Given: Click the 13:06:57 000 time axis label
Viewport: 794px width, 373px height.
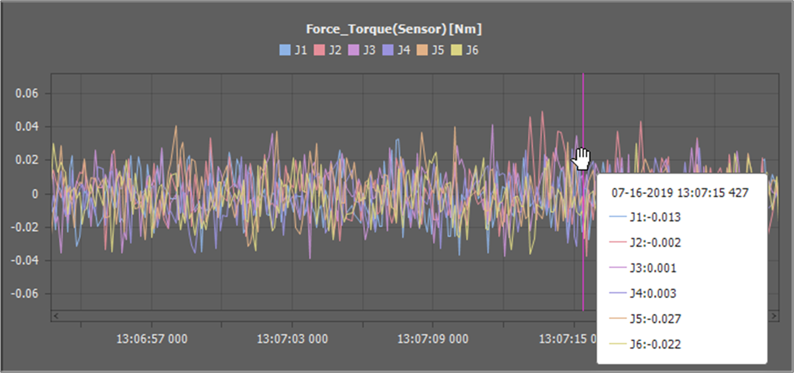Looking at the screenshot, I should point(152,339).
